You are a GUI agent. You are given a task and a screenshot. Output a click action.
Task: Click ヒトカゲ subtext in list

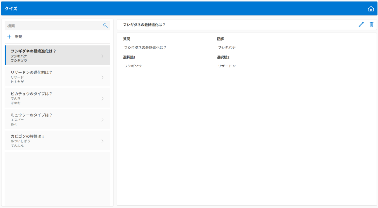coord(17,82)
